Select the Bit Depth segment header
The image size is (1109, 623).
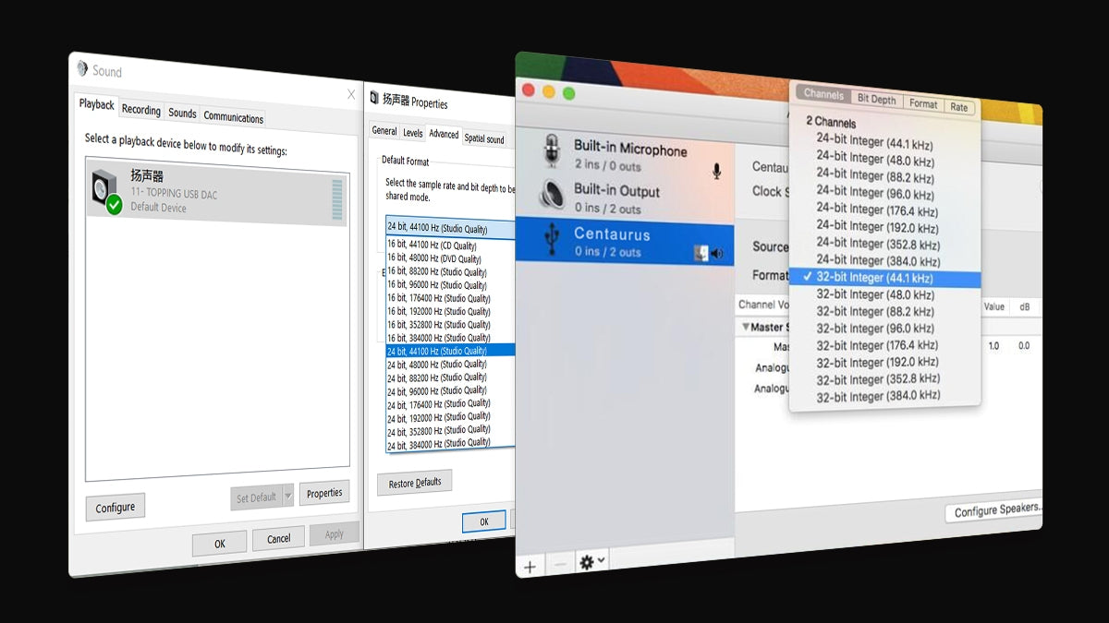tap(876, 99)
